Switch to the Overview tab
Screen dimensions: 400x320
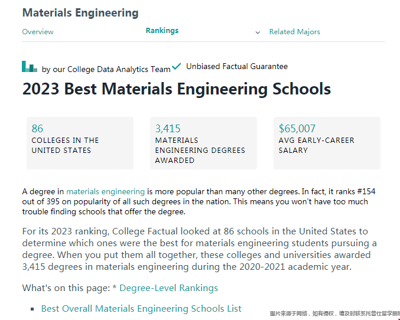pos(38,32)
